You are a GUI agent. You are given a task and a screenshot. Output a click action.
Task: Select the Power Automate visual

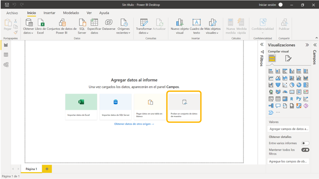[x=271, y=112]
